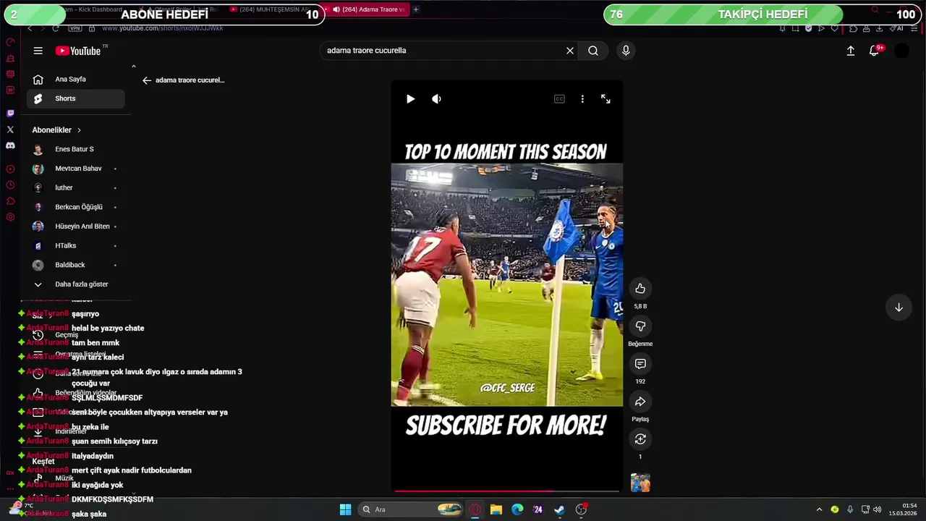Open Twitch in Opera sidebar
This screenshot has height=521, width=926.
pyautogui.click(x=10, y=114)
